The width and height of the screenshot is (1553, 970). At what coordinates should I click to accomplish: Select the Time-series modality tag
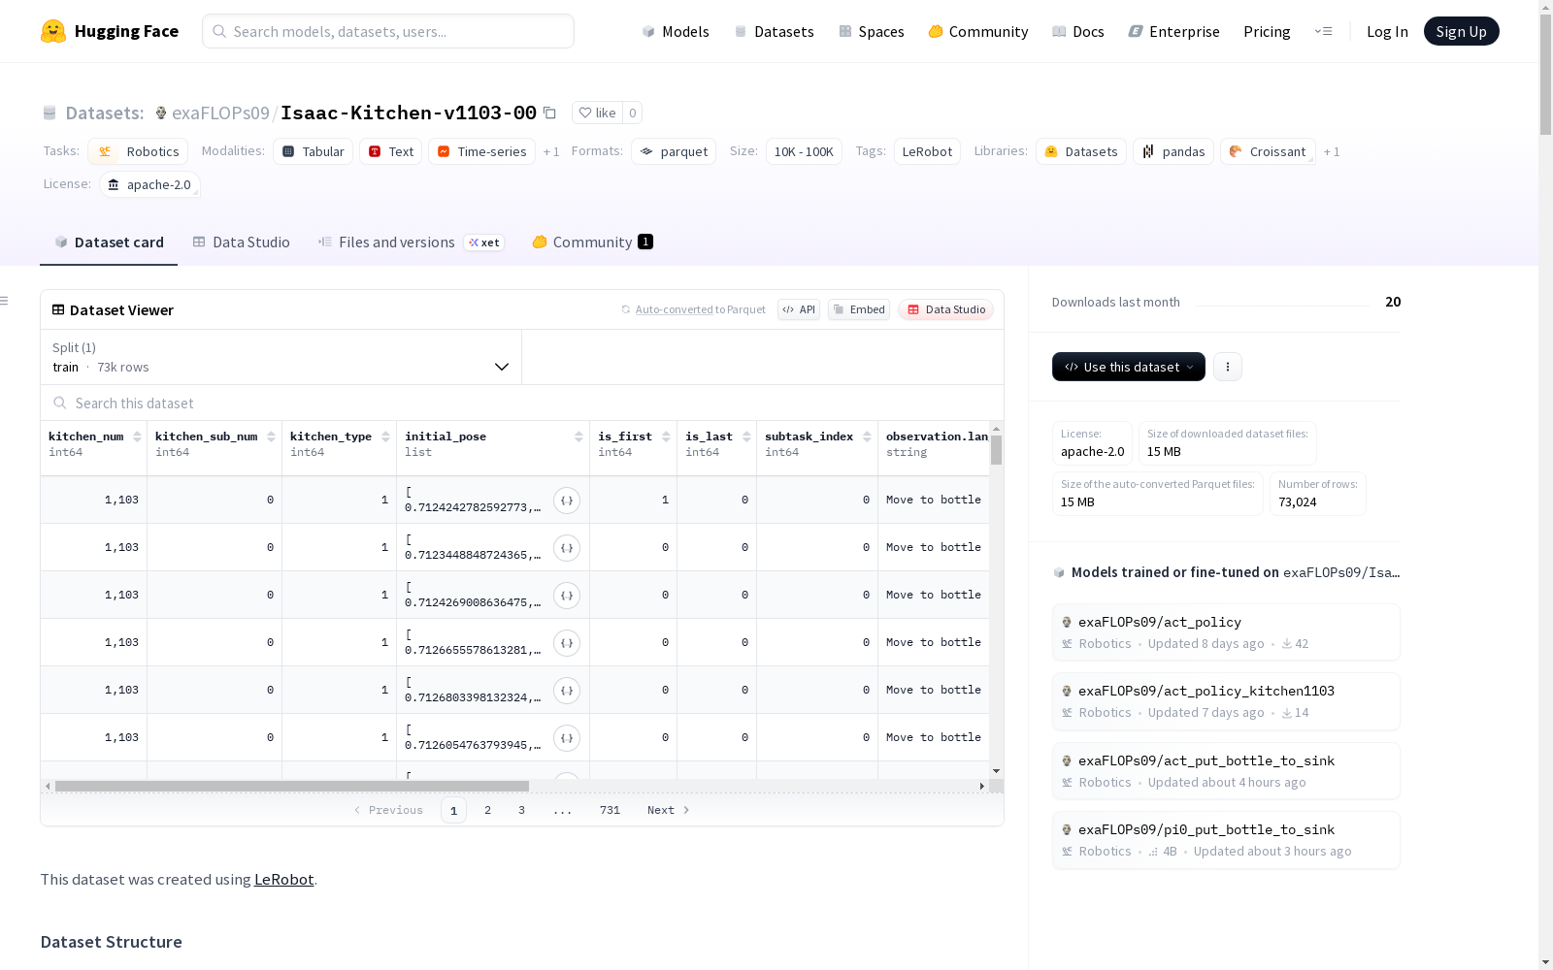[x=481, y=151]
